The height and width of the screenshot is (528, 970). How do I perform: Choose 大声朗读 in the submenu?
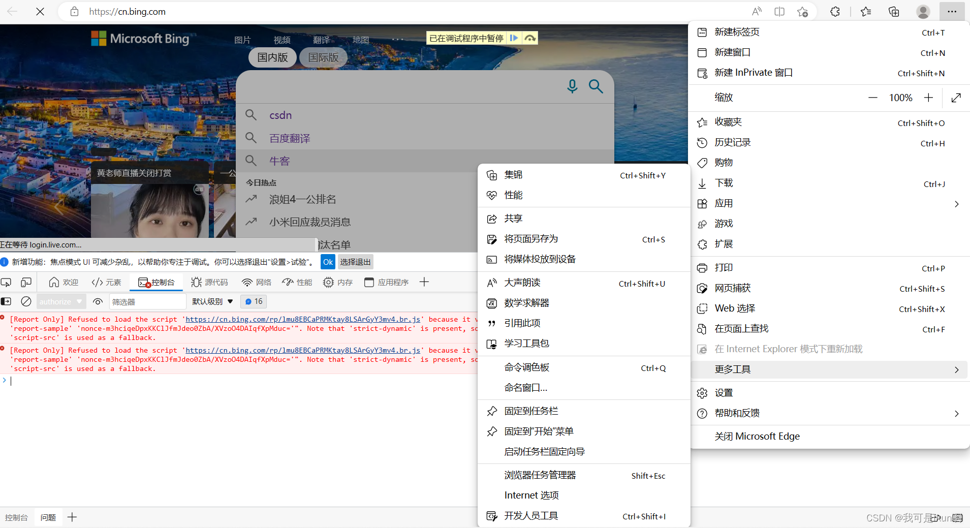tap(584, 283)
